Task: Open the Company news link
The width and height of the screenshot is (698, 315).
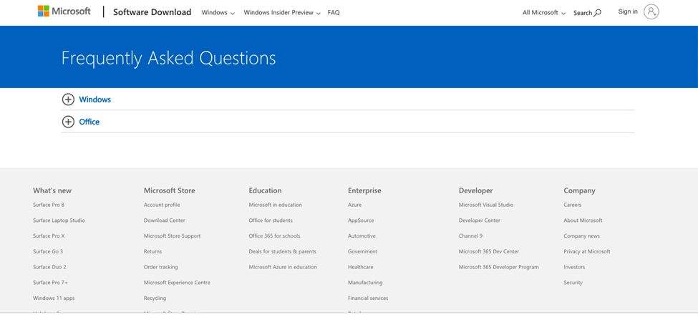Action: tap(581, 236)
